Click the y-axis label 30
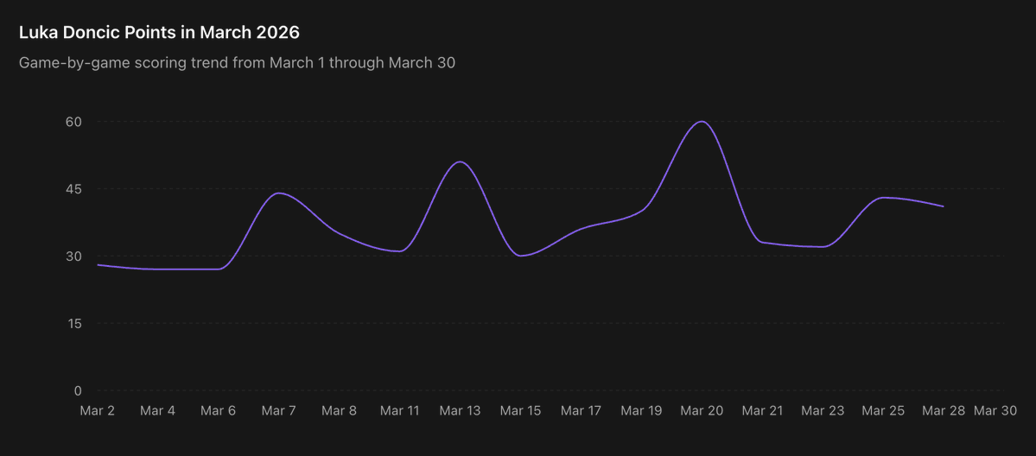This screenshot has height=456, width=1036. [x=73, y=256]
